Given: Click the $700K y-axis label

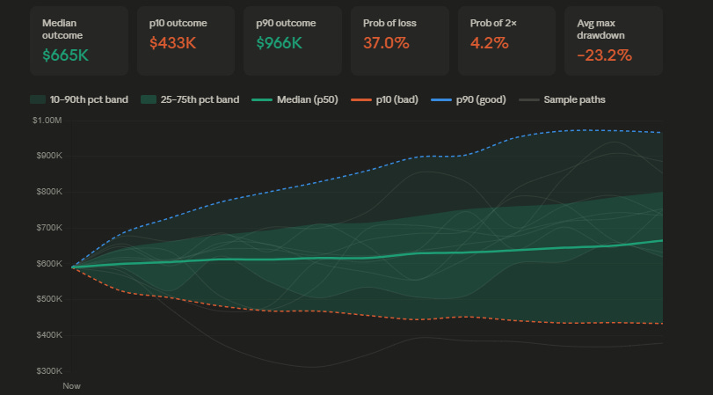Looking at the screenshot, I should [x=49, y=228].
